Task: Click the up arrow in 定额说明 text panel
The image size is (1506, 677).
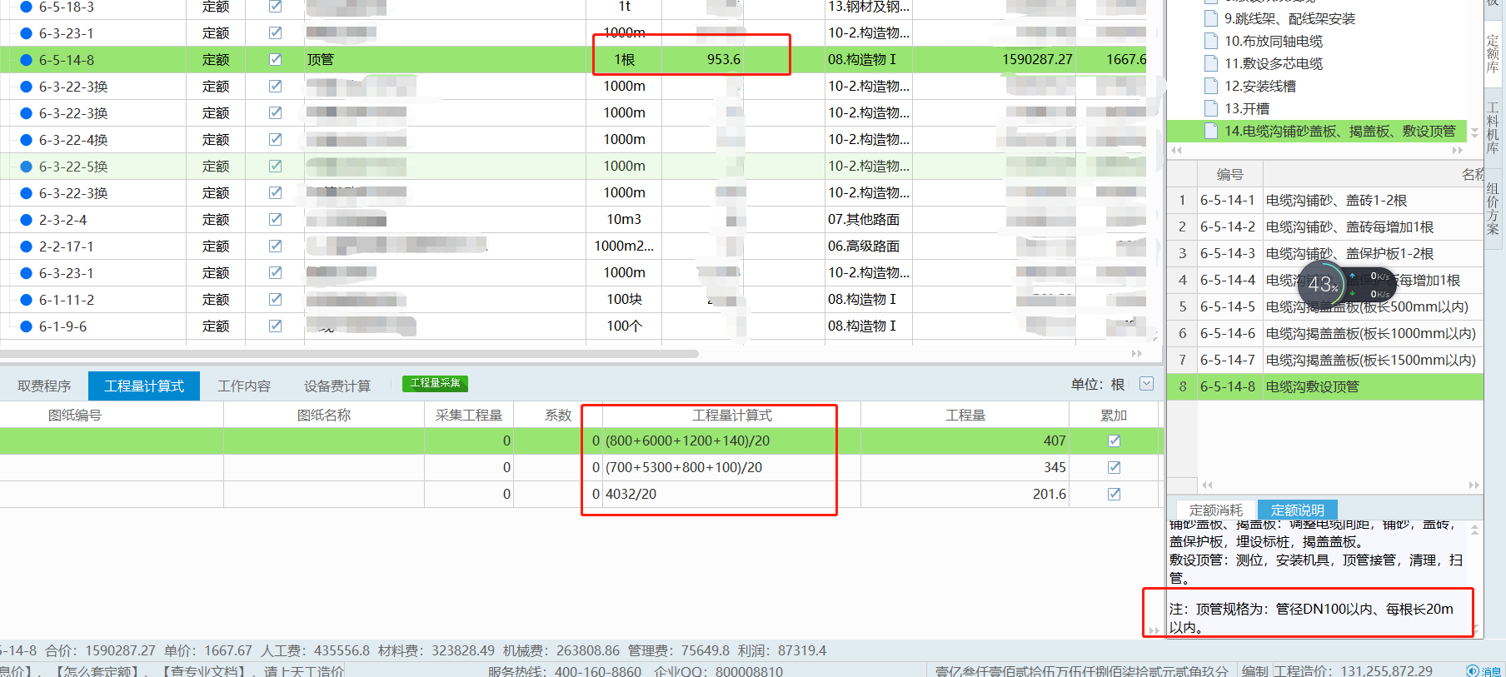Action: [x=1474, y=530]
